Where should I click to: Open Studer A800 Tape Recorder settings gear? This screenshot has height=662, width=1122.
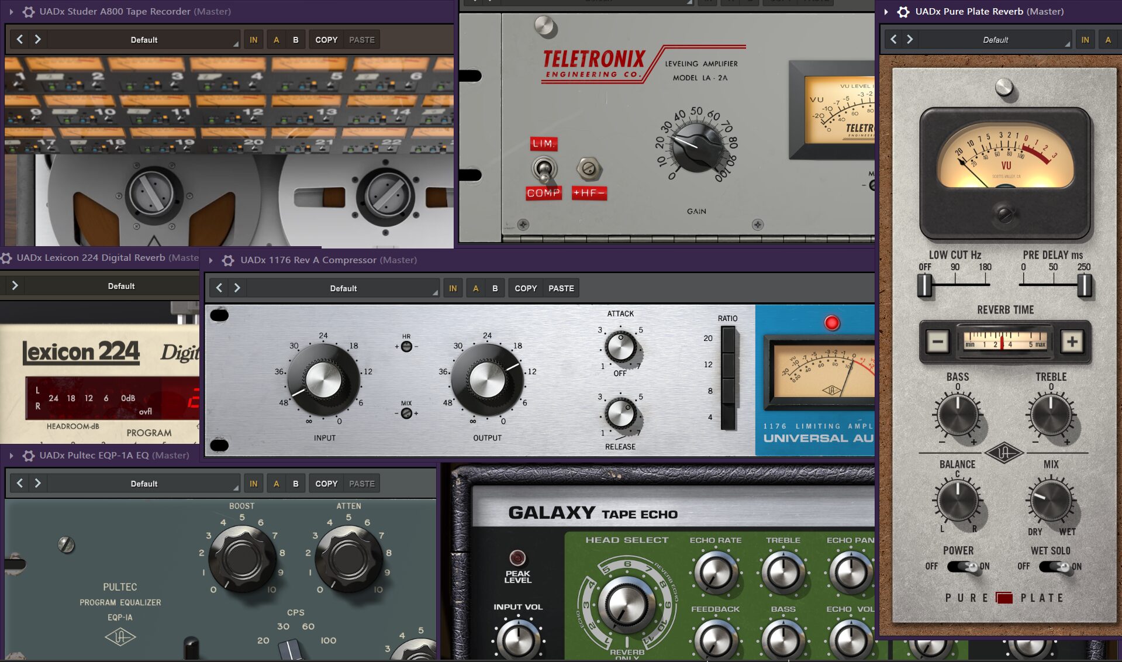[28, 12]
